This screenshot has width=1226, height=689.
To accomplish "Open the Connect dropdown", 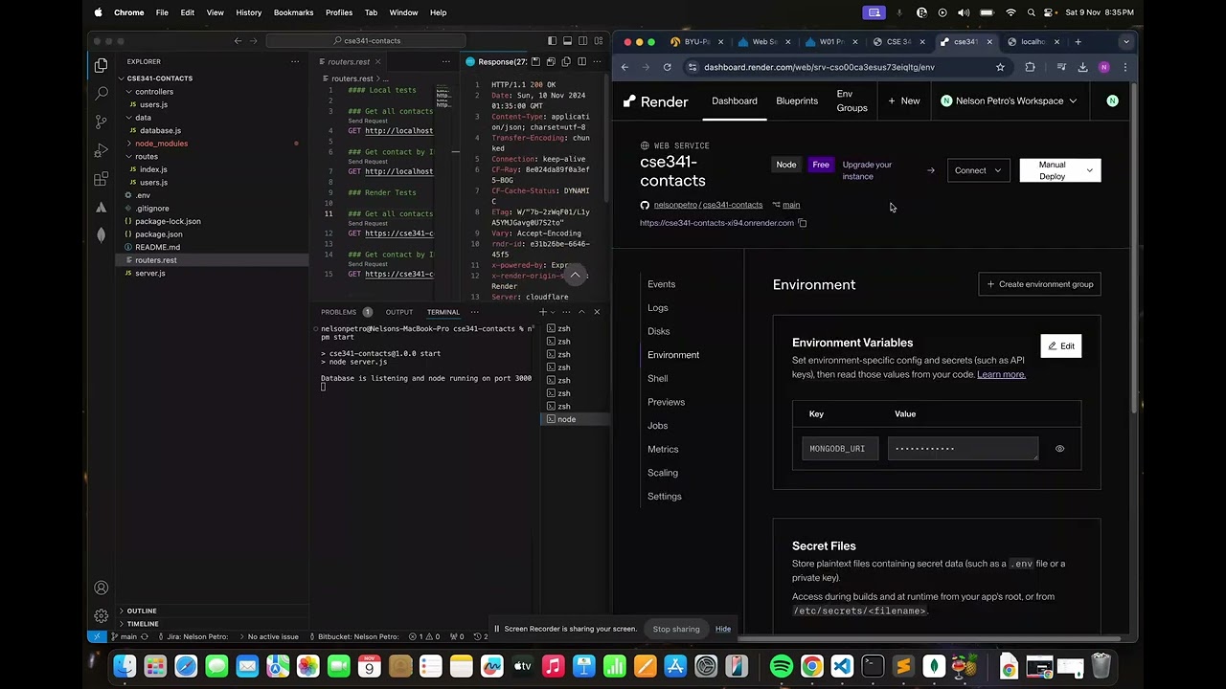I will pyautogui.click(x=977, y=170).
